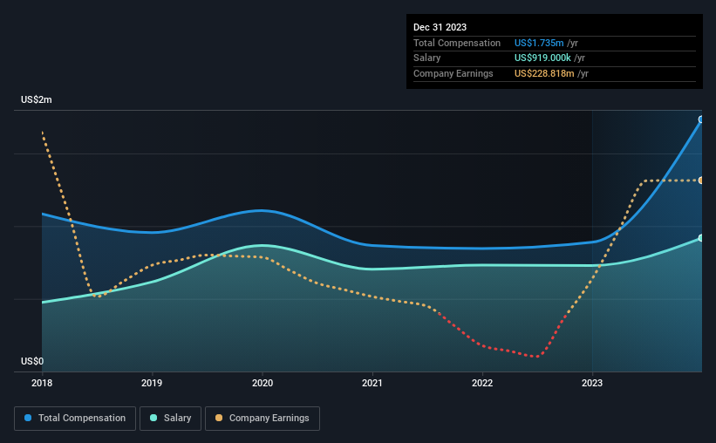This screenshot has width=716, height=443.
Task: Toggle the Salary legend button
Action: 170,419
